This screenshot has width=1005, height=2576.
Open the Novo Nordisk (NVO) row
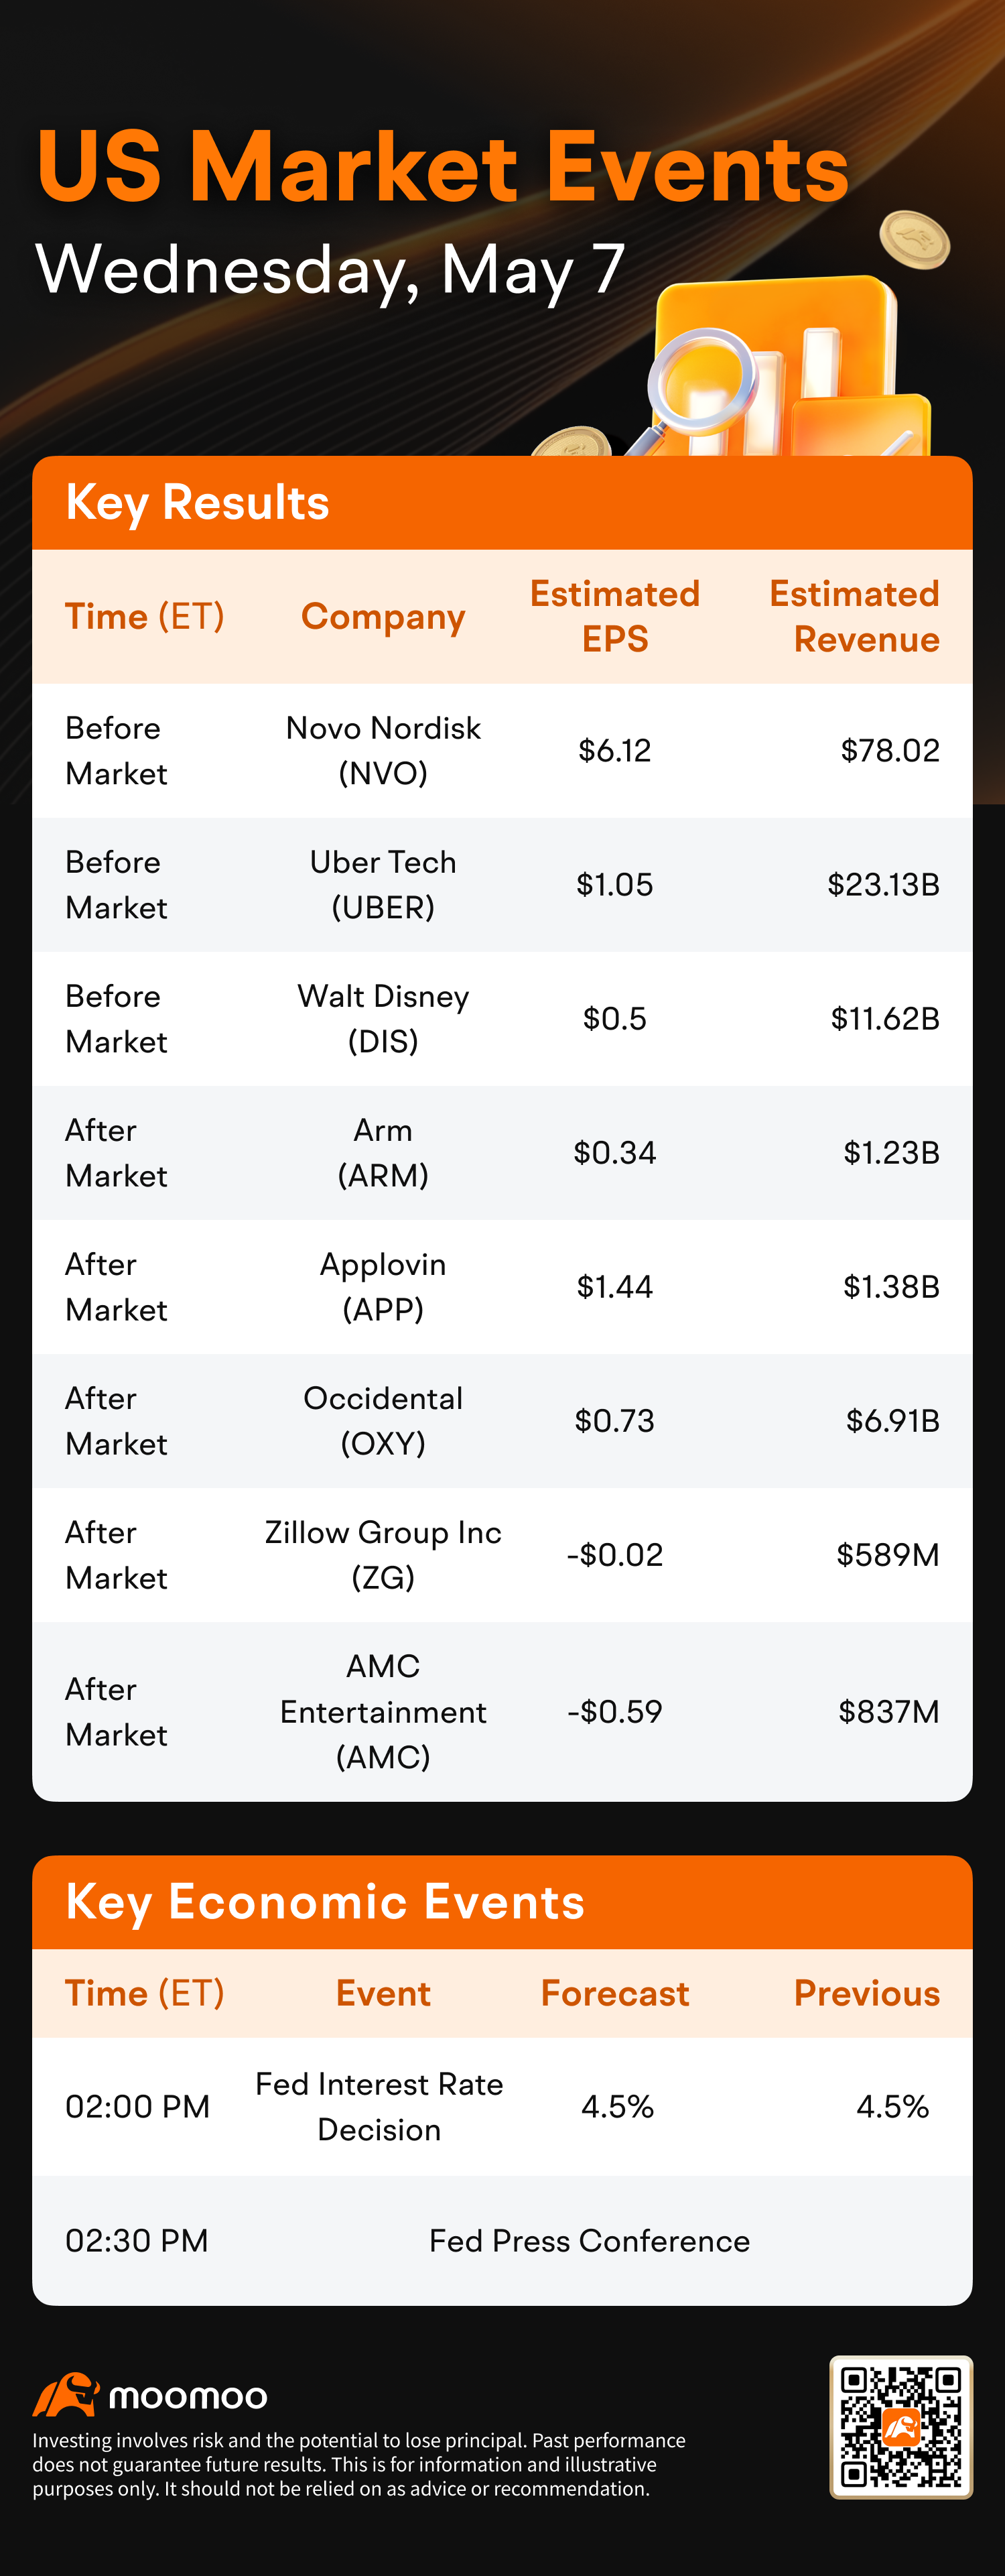(502, 750)
